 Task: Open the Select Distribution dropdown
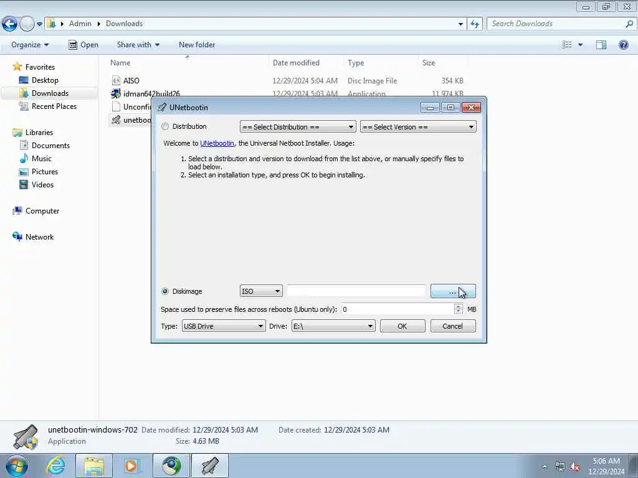point(298,127)
